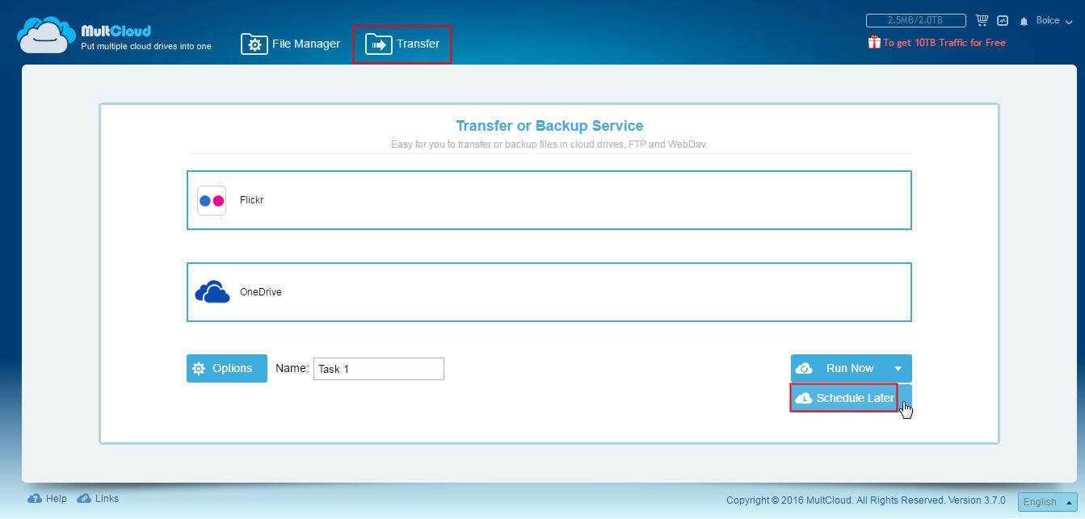The width and height of the screenshot is (1085, 519).
Task: Open notifications bell icon
Action: click(x=1024, y=22)
